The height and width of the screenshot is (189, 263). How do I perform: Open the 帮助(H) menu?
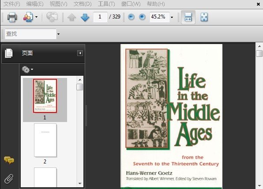click(x=156, y=4)
